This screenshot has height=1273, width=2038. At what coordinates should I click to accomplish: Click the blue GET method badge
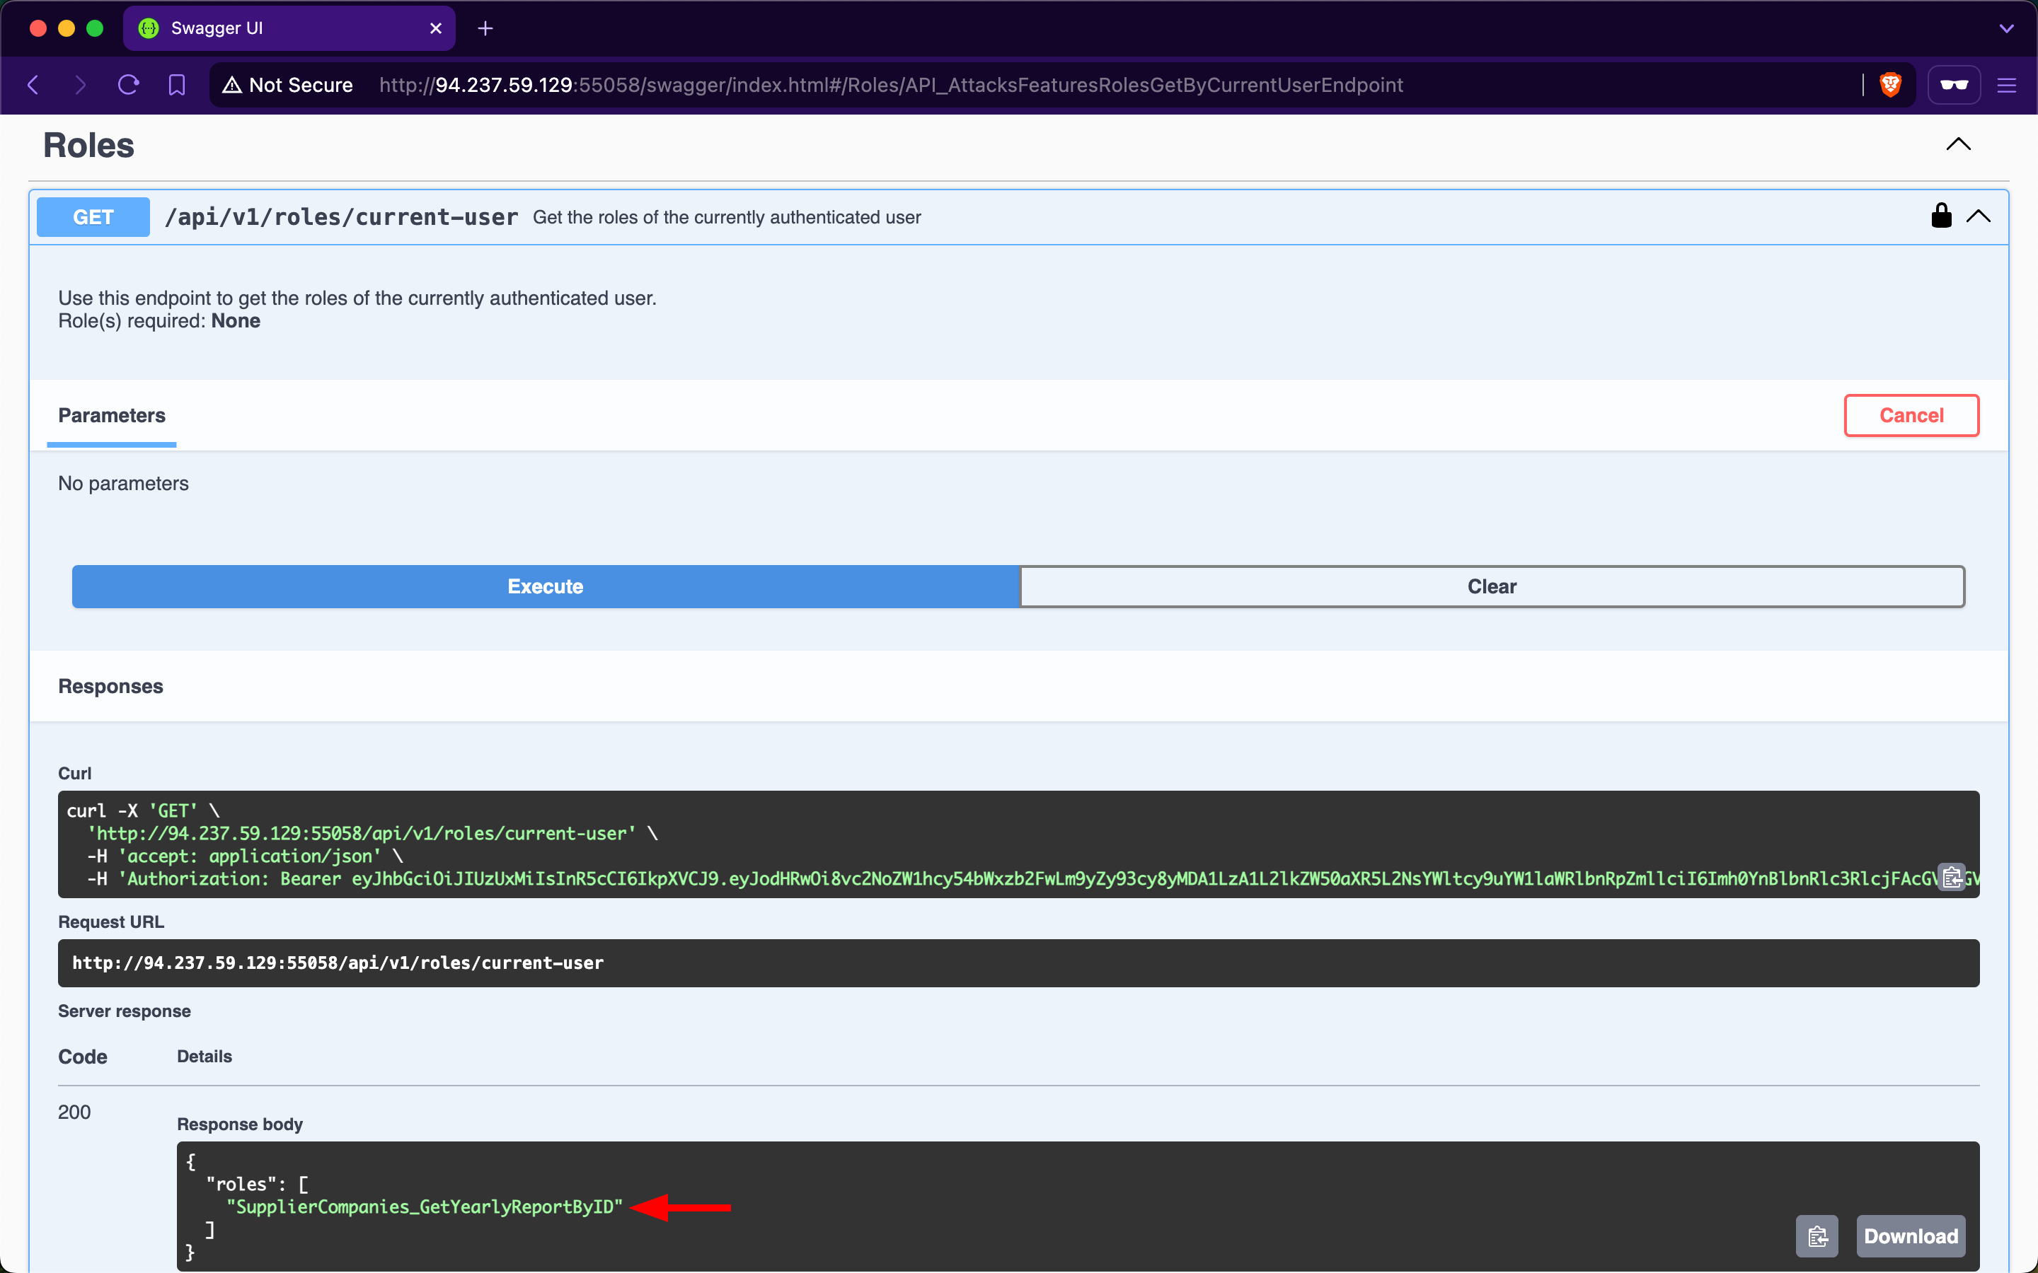pos(93,217)
